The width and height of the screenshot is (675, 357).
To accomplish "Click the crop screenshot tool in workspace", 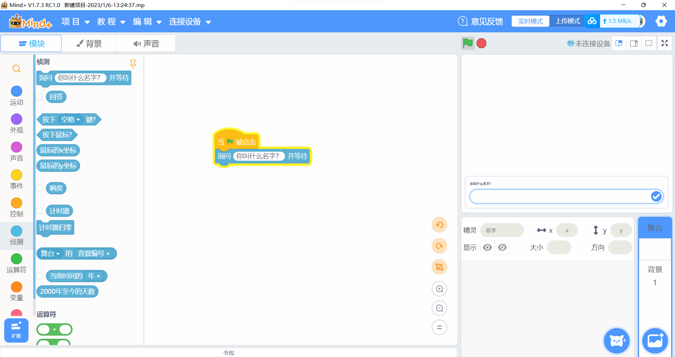I will click(x=440, y=267).
